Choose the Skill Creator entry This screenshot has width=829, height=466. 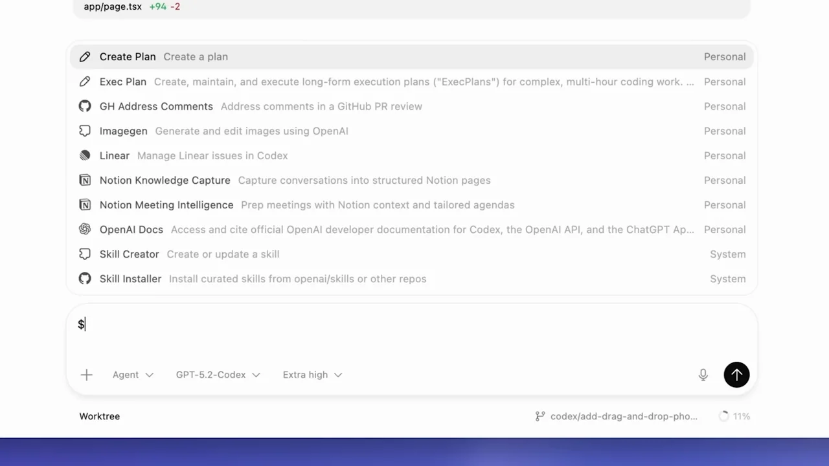pyautogui.click(x=412, y=254)
